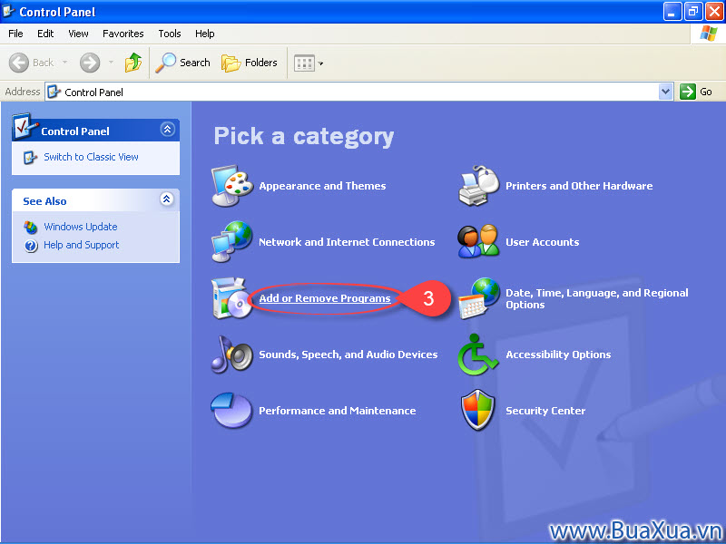Click the Address bar text field
The width and height of the screenshot is (726, 544).
click(358, 92)
